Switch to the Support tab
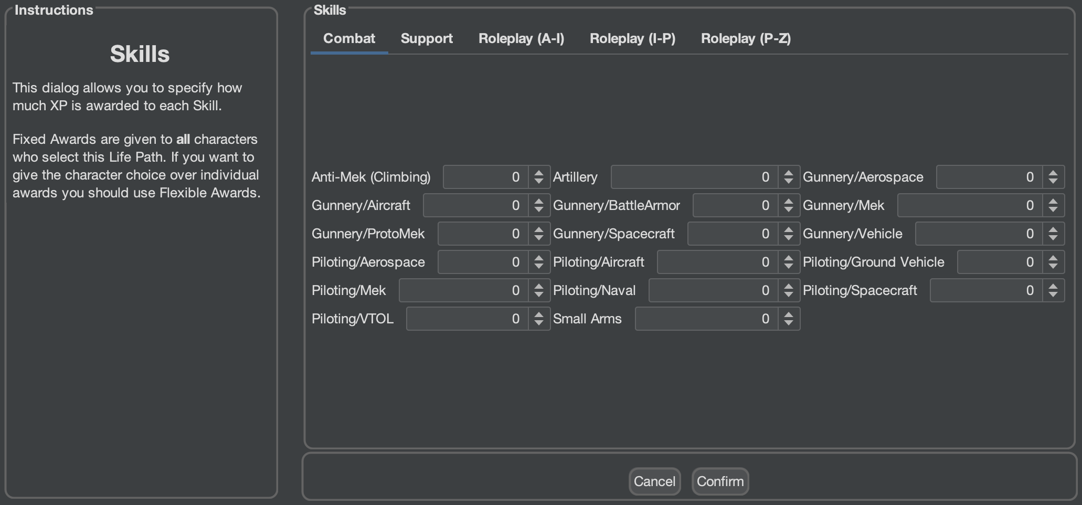Screen dimensions: 1082x505 tap(427, 39)
